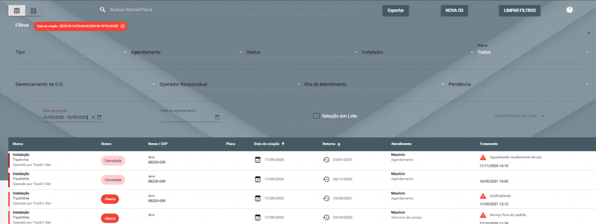Clear the Data da criação date range
596x224 pixels.
pos(93,118)
